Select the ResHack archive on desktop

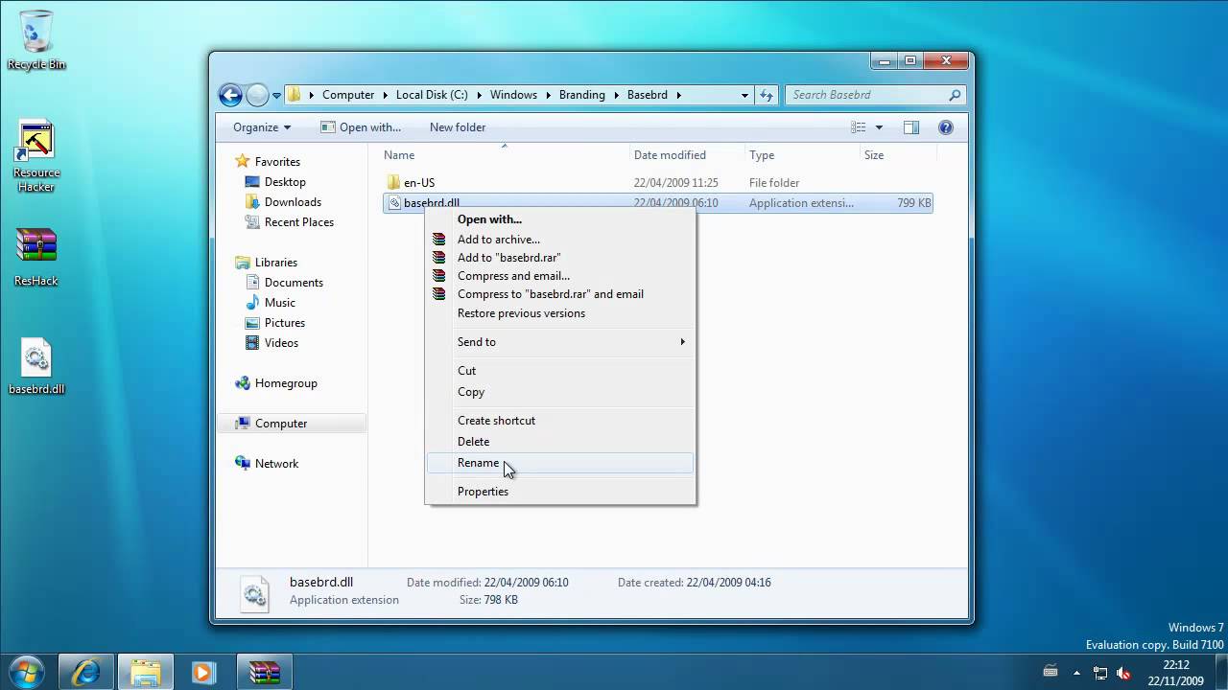click(36, 257)
